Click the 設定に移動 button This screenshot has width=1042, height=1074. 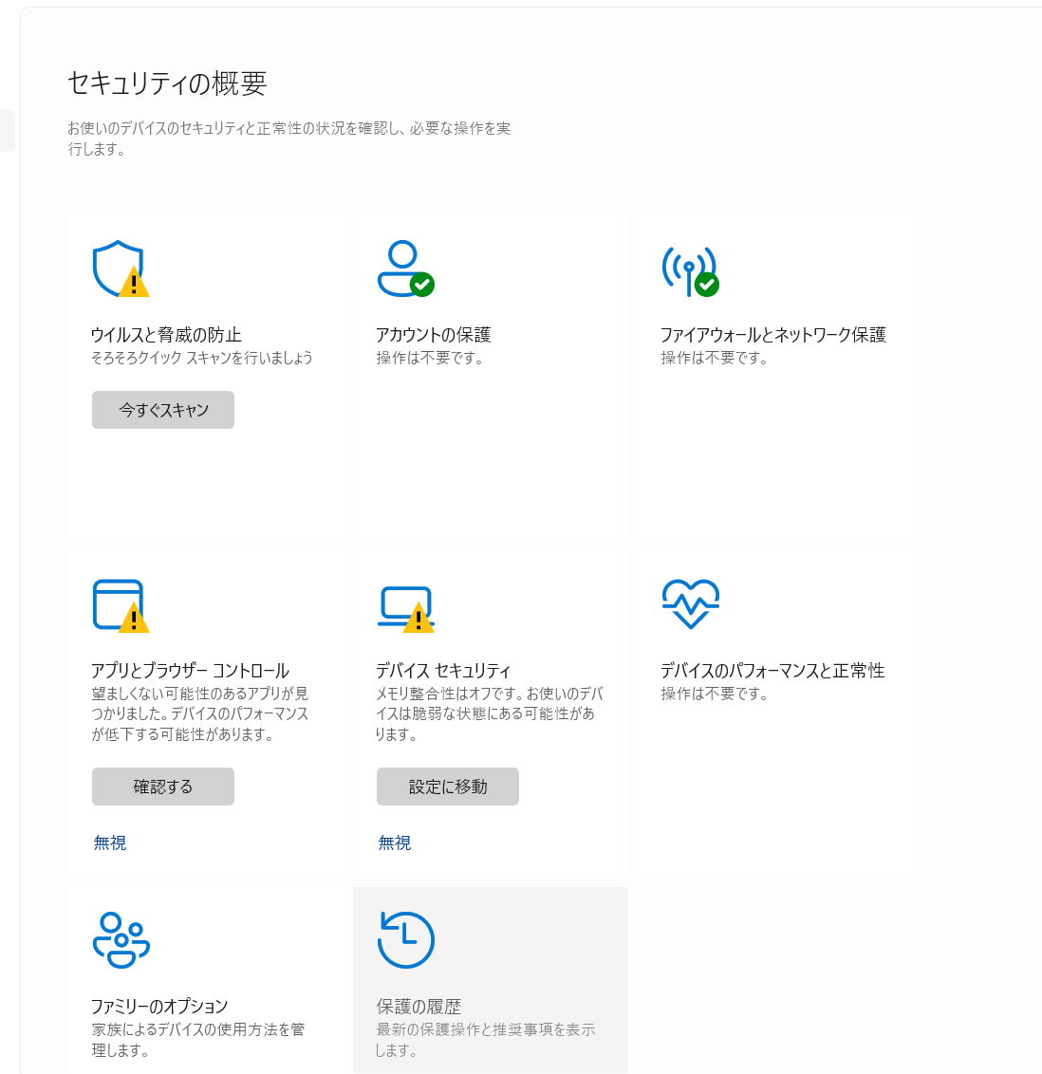447,787
